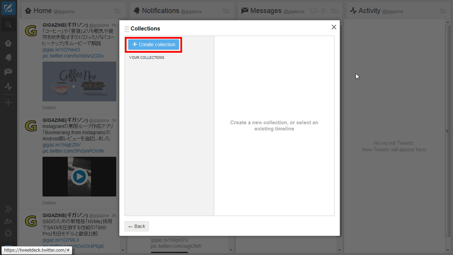Click mark-all-read icon in Messages header

point(324,11)
